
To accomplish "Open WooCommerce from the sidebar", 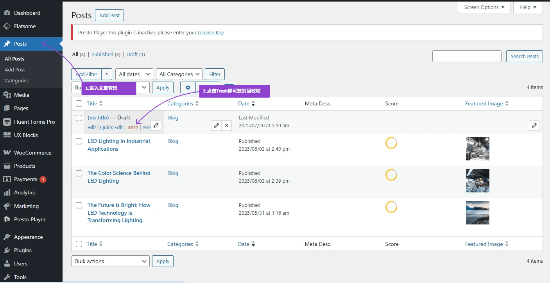I will (x=32, y=153).
